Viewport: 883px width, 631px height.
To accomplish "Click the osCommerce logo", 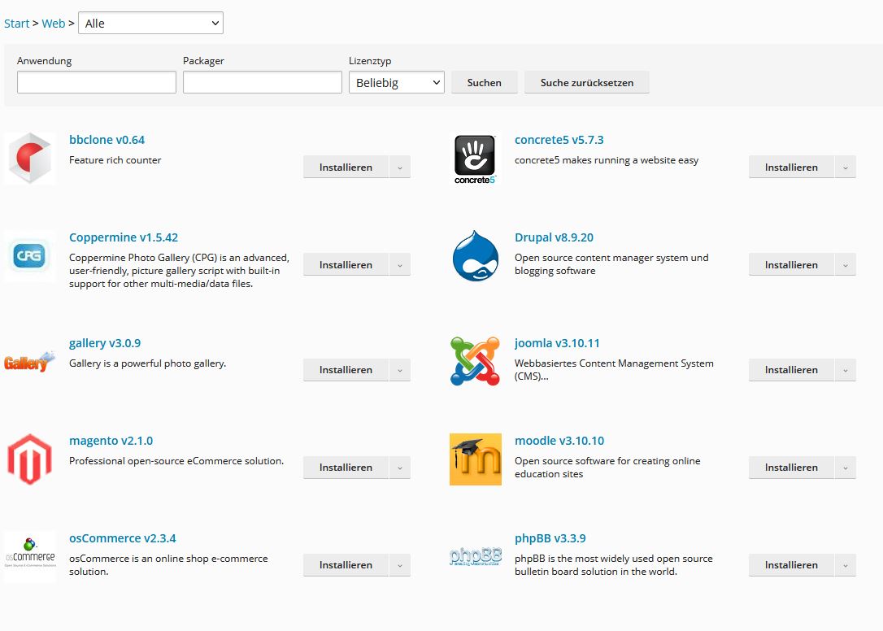I will tap(30, 557).
